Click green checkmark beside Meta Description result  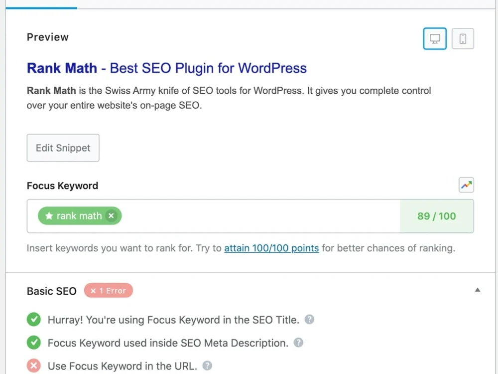(34, 343)
